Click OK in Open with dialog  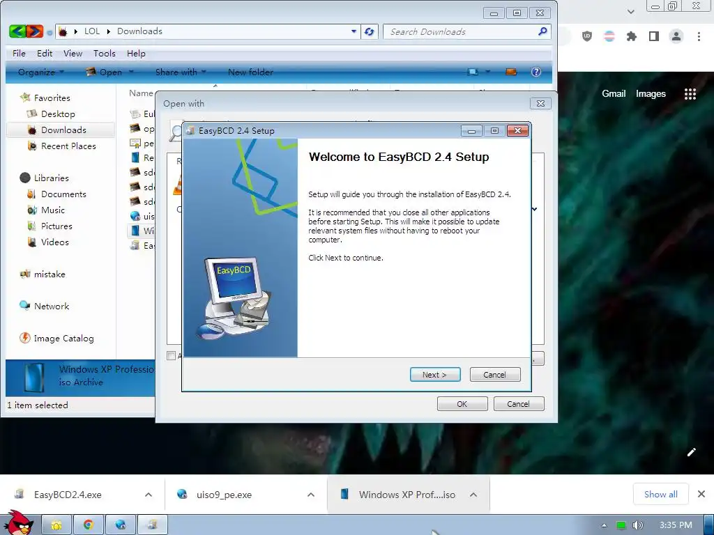point(462,403)
